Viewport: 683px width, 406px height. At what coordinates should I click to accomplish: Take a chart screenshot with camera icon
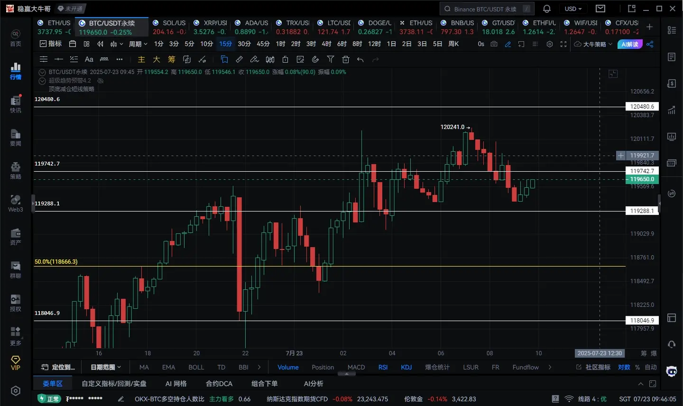(494, 44)
